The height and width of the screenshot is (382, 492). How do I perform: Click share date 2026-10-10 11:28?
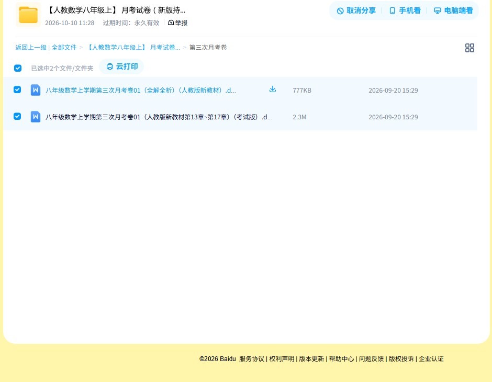coord(70,23)
